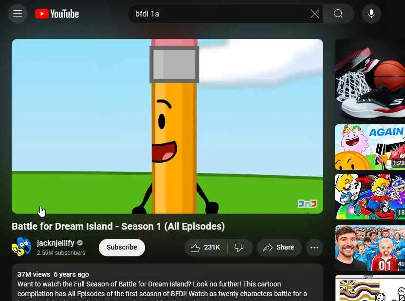Open the hamburger guide menu

(18, 14)
